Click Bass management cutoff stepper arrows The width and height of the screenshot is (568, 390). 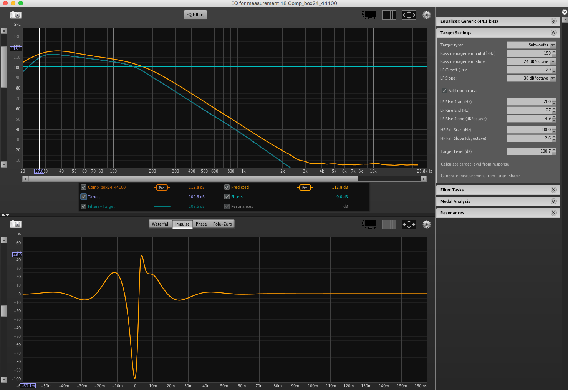click(554, 53)
